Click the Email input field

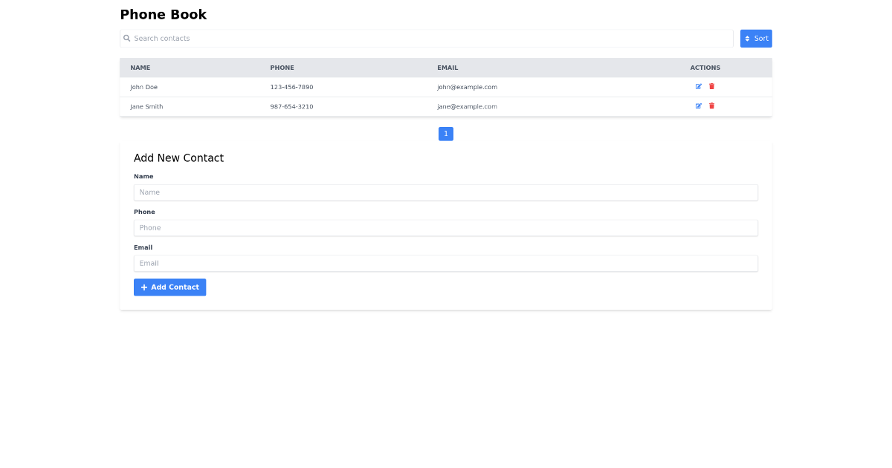click(x=446, y=263)
